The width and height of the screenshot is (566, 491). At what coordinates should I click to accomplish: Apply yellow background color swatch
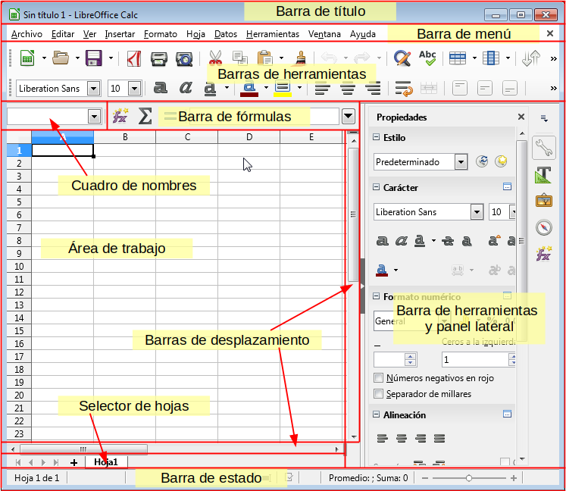[x=283, y=89]
